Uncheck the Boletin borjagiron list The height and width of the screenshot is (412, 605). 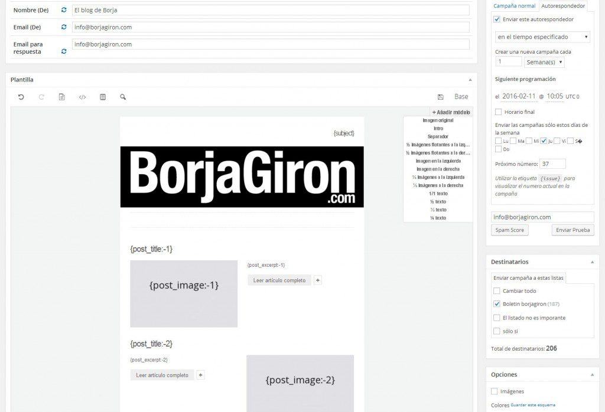click(497, 304)
